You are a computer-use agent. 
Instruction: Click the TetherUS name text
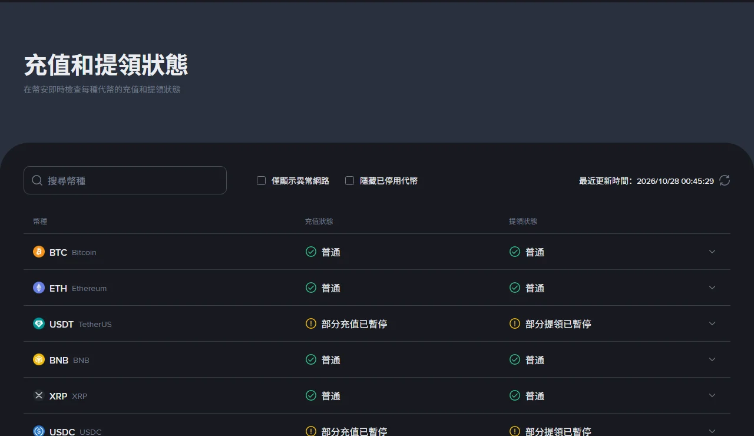[x=95, y=324]
